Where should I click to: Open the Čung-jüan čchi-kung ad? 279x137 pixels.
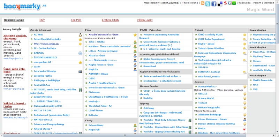tap(15, 70)
